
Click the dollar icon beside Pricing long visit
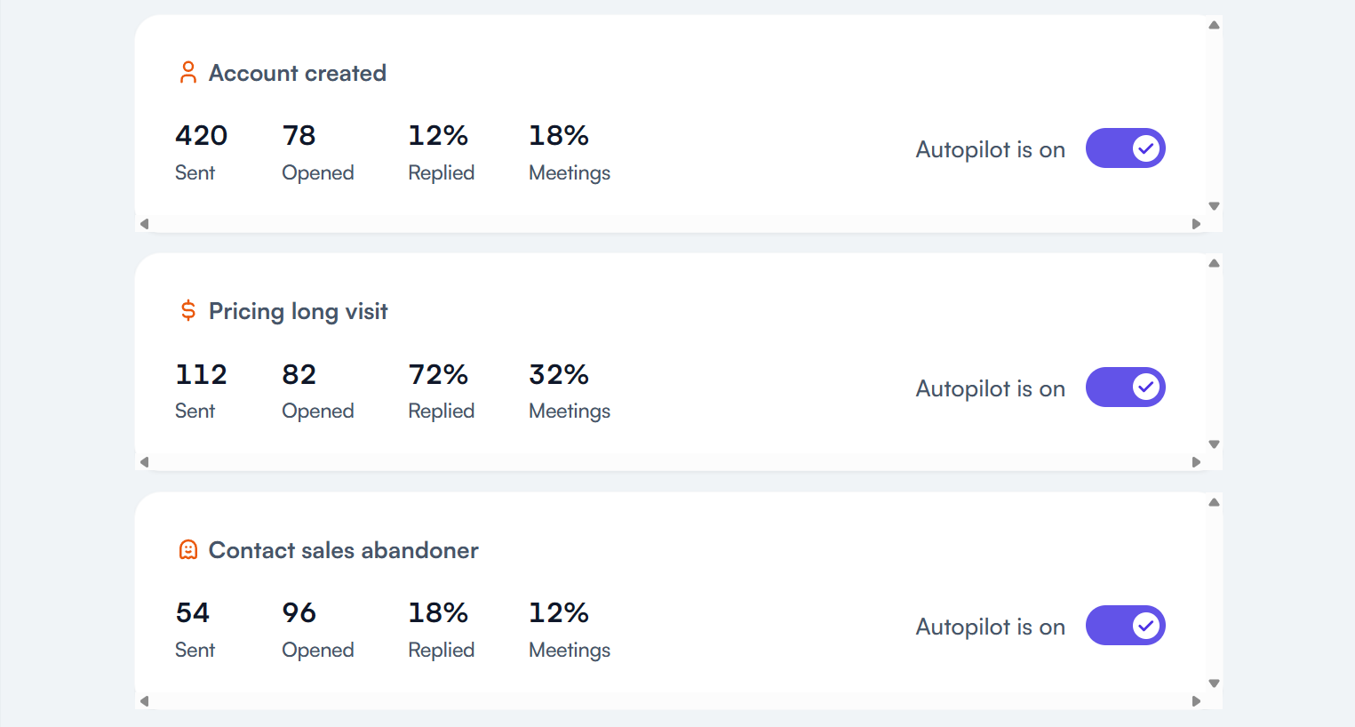187,311
